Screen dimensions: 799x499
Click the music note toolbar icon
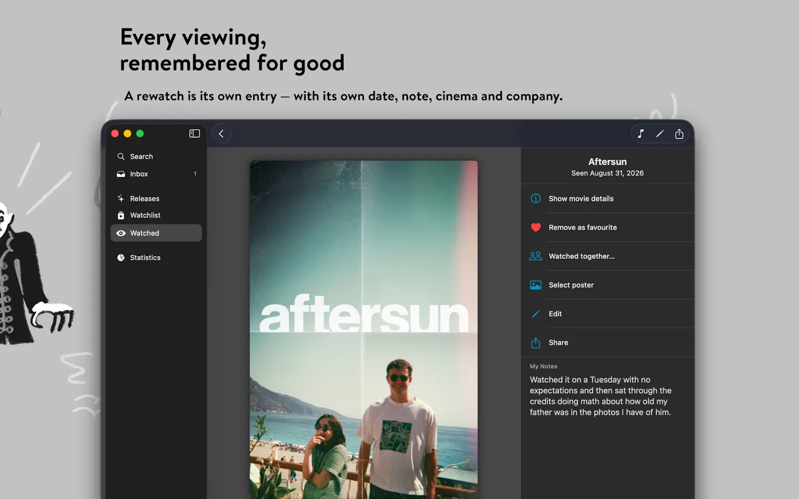641,134
